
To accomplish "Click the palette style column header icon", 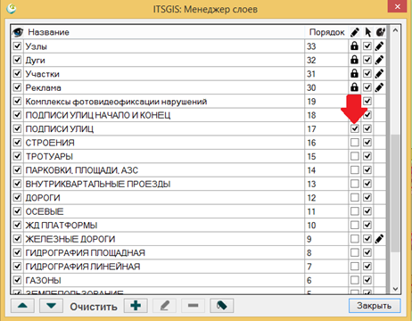I will pyautogui.click(x=380, y=32).
